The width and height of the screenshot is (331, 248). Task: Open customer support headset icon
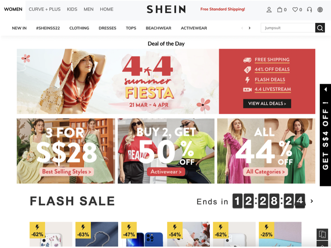(x=310, y=10)
